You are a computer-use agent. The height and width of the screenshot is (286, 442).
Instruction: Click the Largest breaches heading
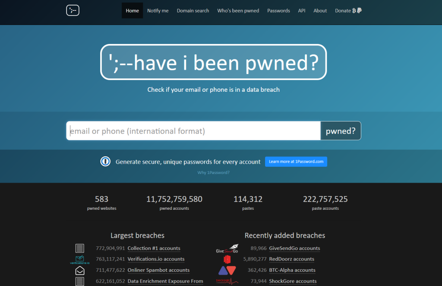click(137, 235)
